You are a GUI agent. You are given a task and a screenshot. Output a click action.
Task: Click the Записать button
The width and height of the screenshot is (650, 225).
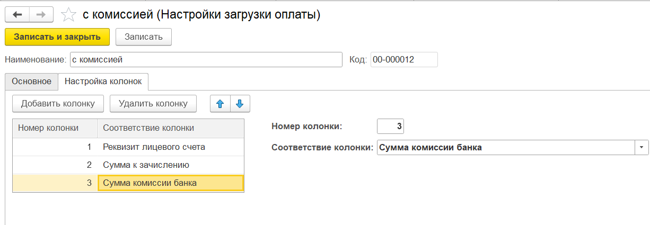(x=144, y=37)
